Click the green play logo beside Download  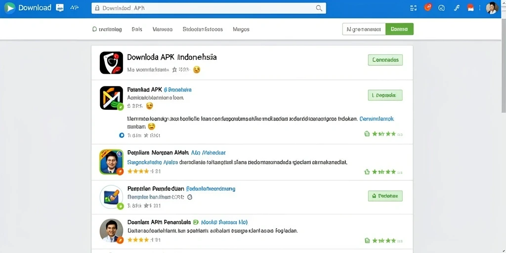point(10,8)
